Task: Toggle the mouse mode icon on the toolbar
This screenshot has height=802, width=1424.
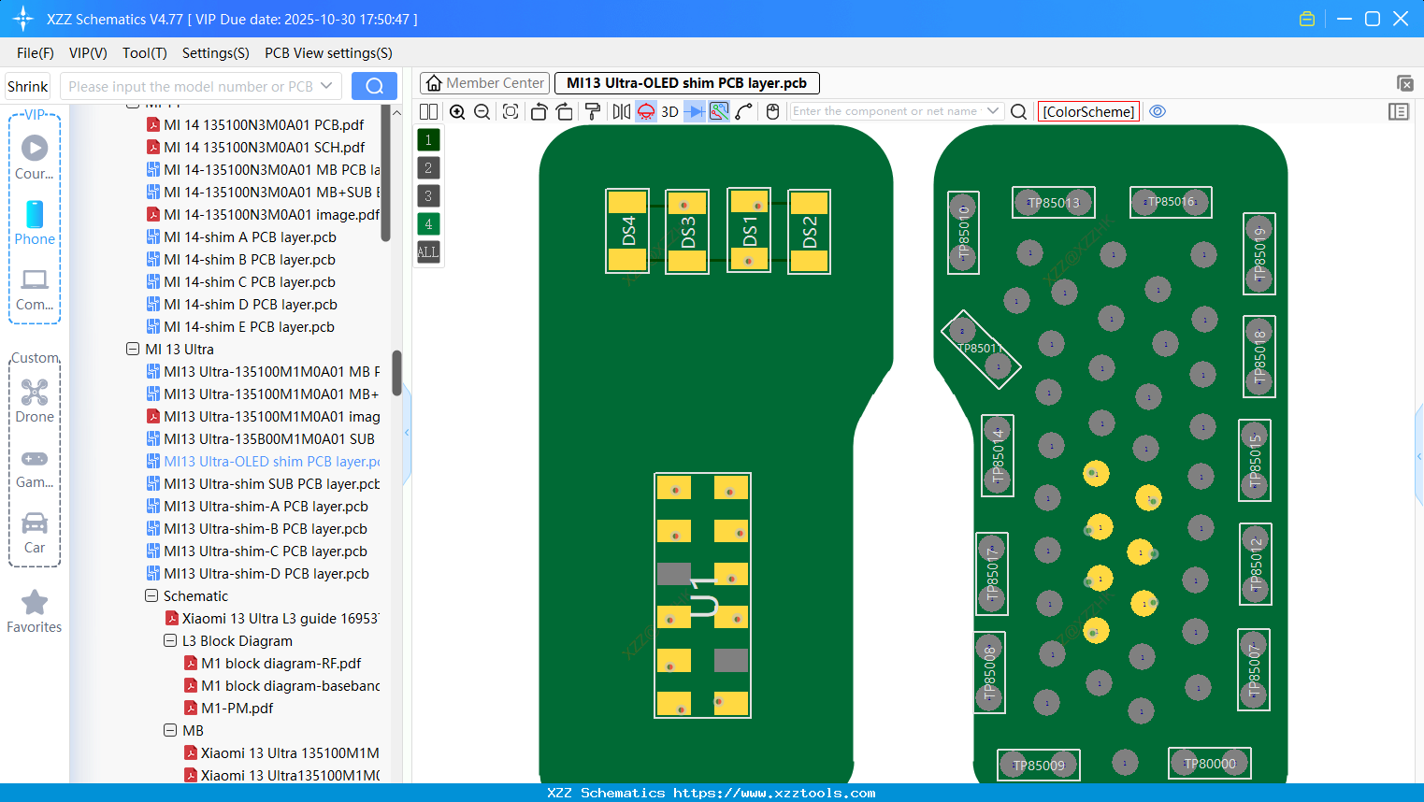Action: [771, 111]
